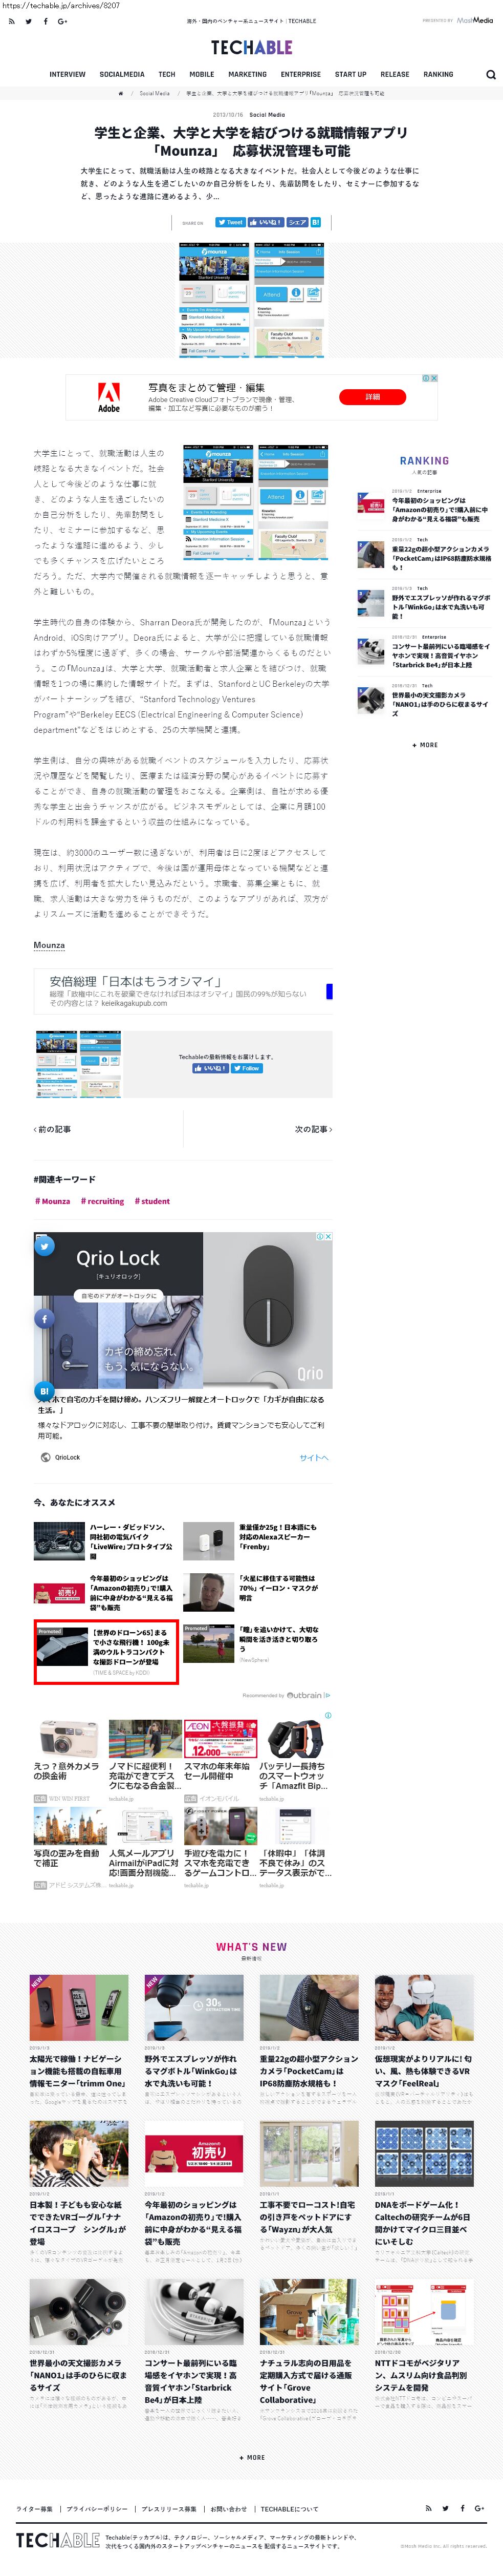
Task: Share article with the Tweet button
Action: click(x=230, y=222)
